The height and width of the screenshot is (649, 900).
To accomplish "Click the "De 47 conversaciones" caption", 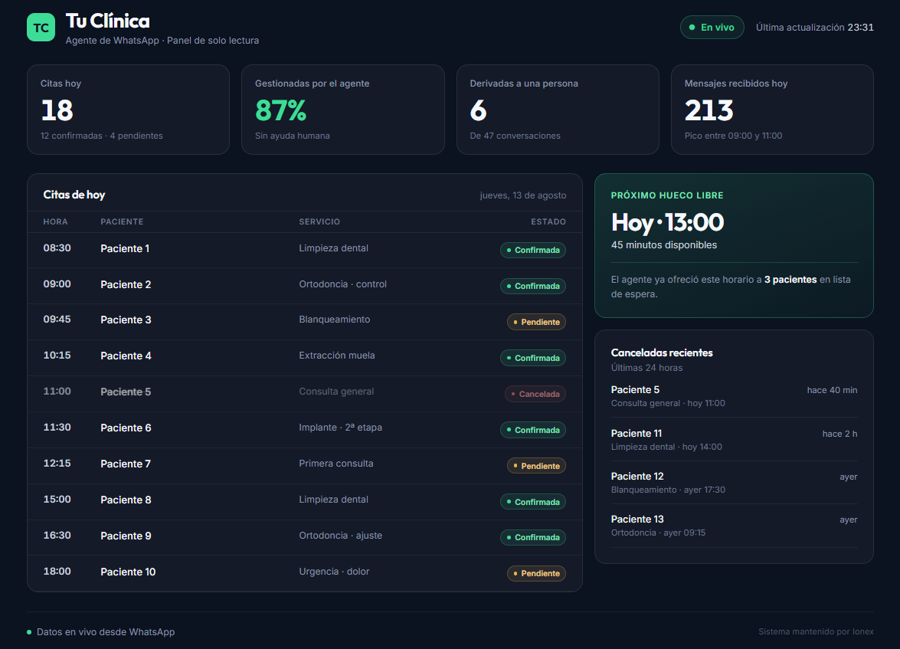I will (x=515, y=136).
